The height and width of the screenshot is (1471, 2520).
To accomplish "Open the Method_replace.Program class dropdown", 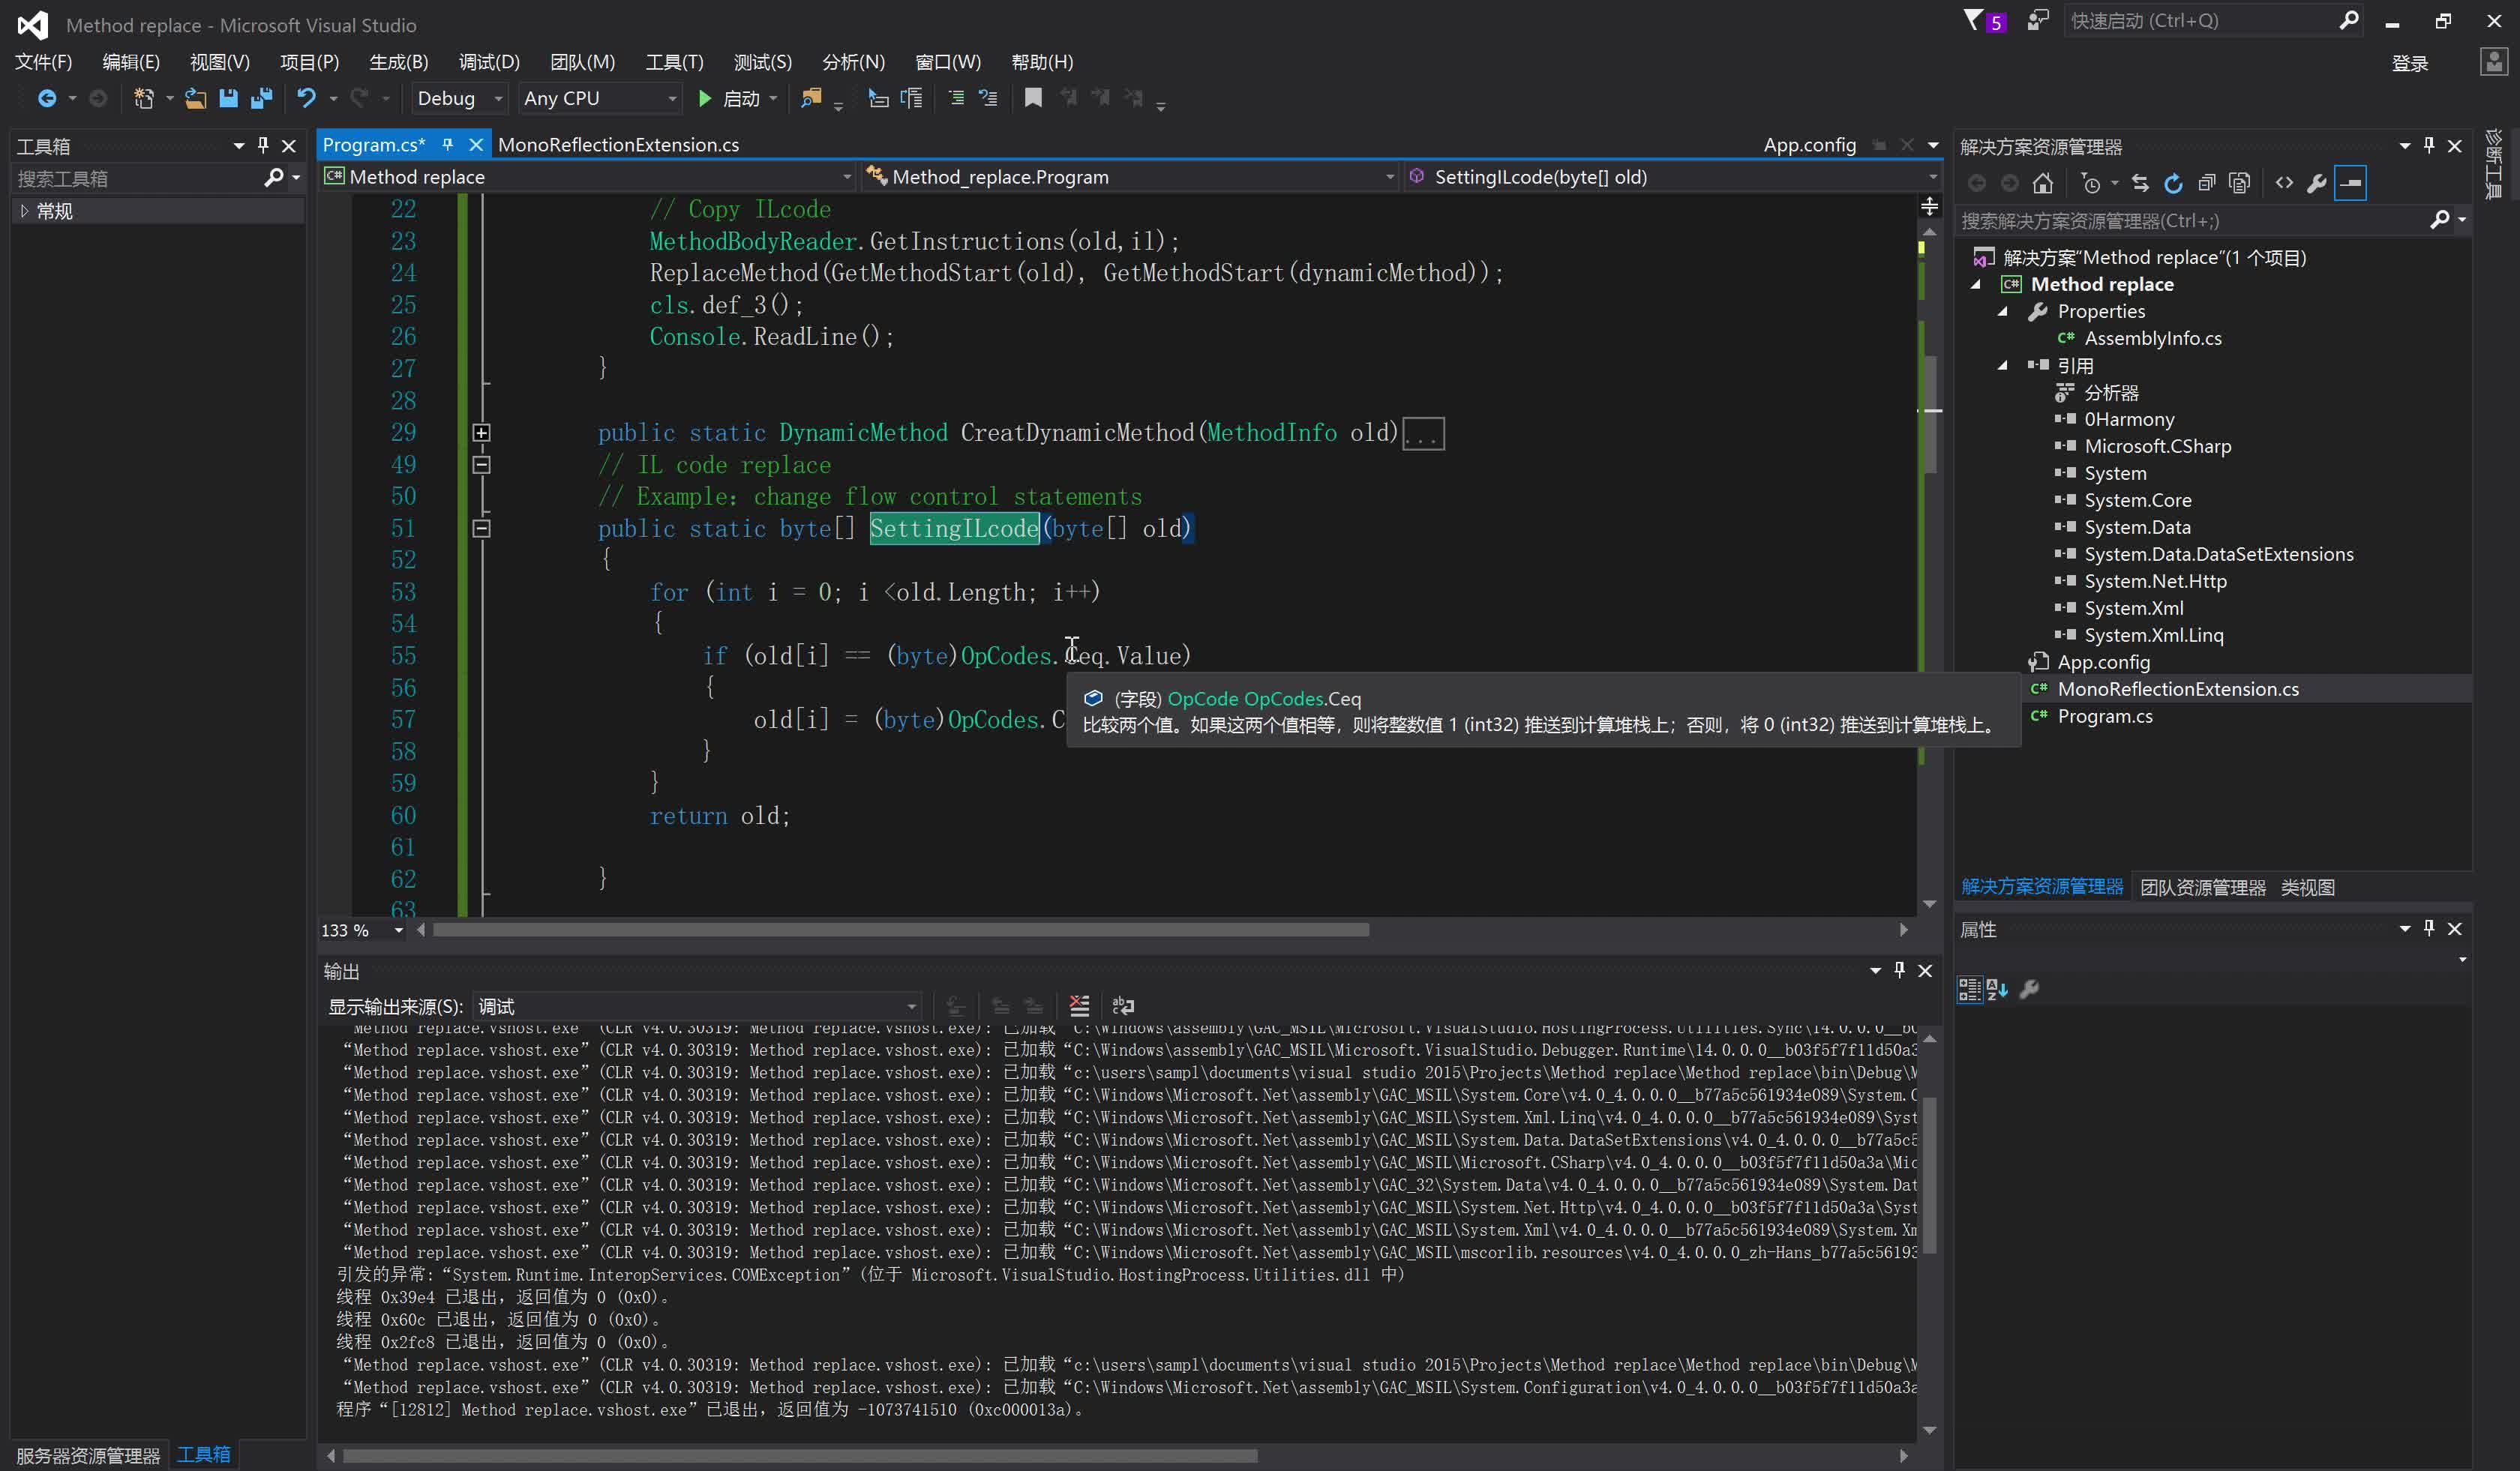I will (1130, 177).
